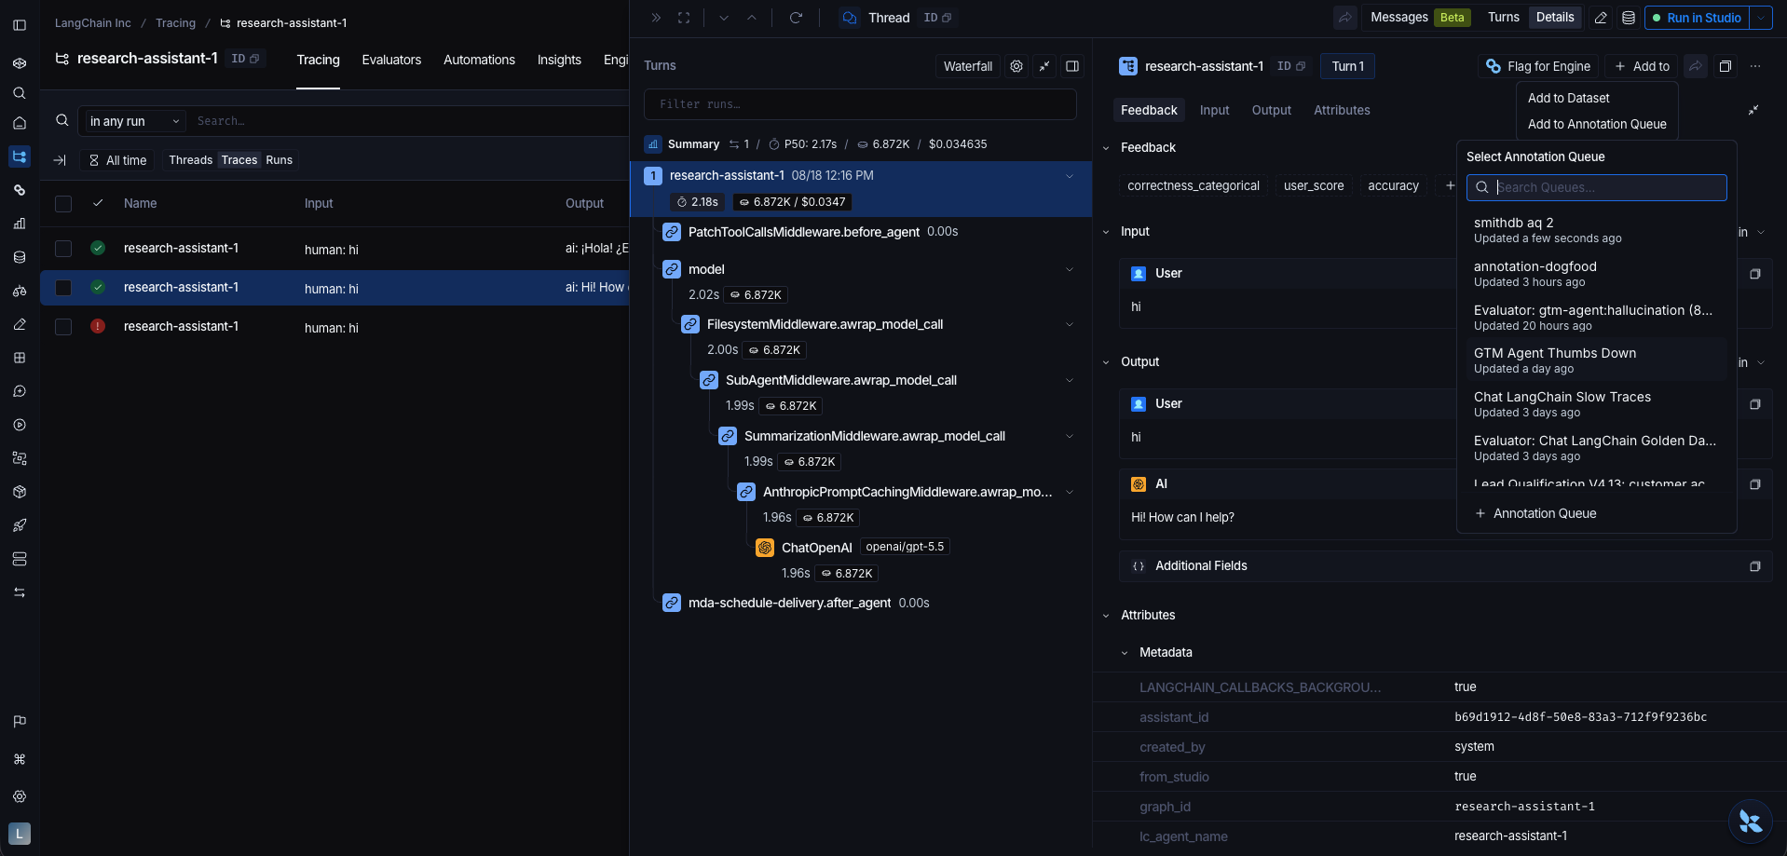
Task: Switch view to Traces
Action: pos(239,160)
